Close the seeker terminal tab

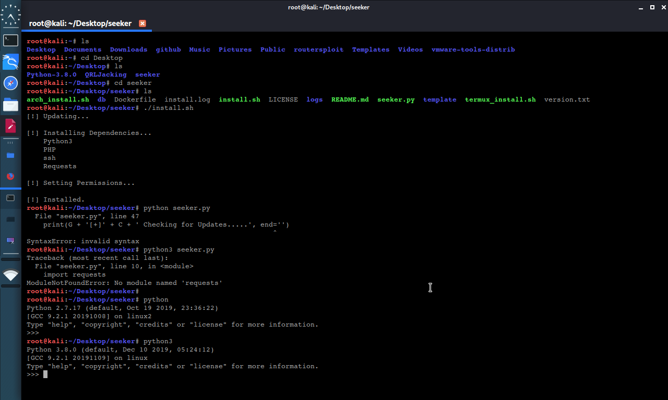[x=142, y=23]
